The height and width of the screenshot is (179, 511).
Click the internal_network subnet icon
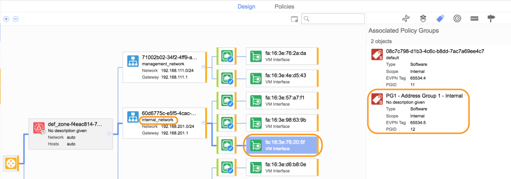133,116
